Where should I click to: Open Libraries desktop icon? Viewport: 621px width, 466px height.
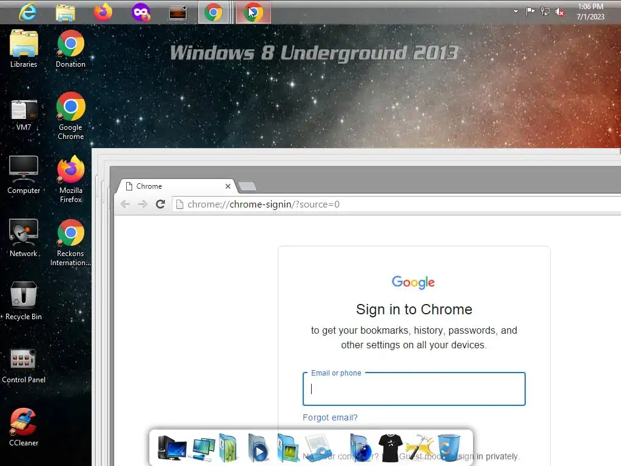click(24, 49)
